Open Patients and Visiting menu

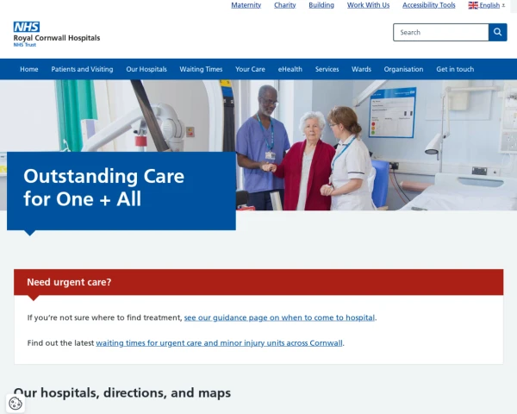(x=82, y=69)
